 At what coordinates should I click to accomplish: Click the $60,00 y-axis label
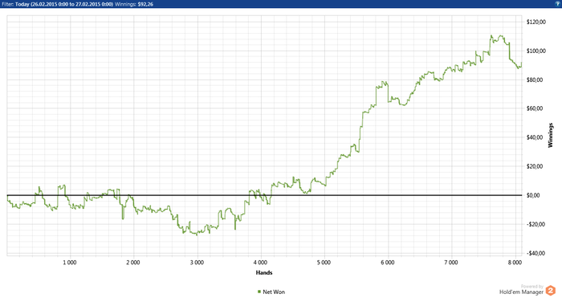coord(535,108)
